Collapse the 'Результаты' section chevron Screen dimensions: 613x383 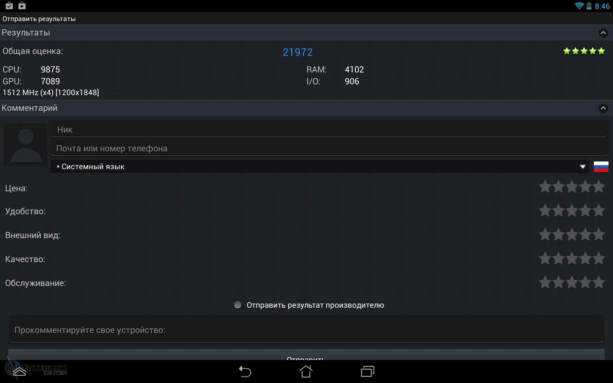click(603, 33)
